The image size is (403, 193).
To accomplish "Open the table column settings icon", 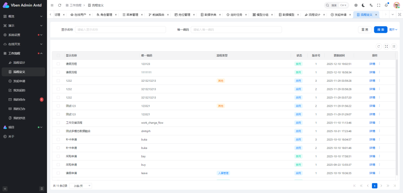I will (x=394, y=46).
